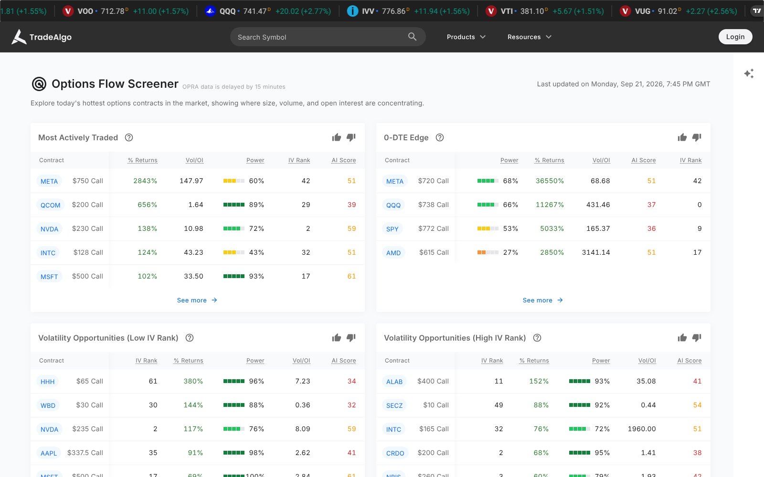Click the search magnifier icon
The image size is (764, 477).
pos(412,37)
